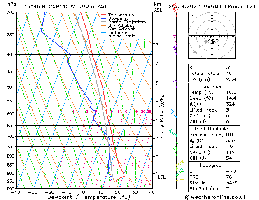Click the '700' hPa pressure axis label
The width and height of the screenshot is (259, 200).
12,137
